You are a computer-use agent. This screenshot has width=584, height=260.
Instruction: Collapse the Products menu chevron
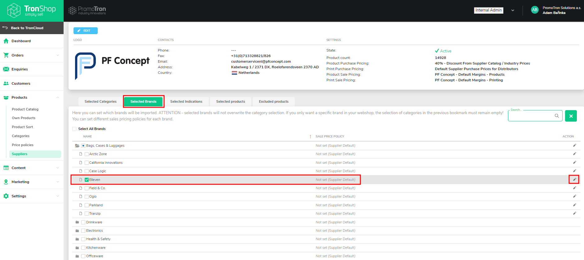(58, 97)
